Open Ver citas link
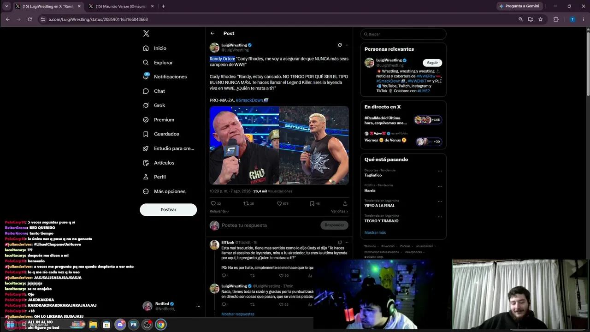The width and height of the screenshot is (590, 332). tap(339, 211)
